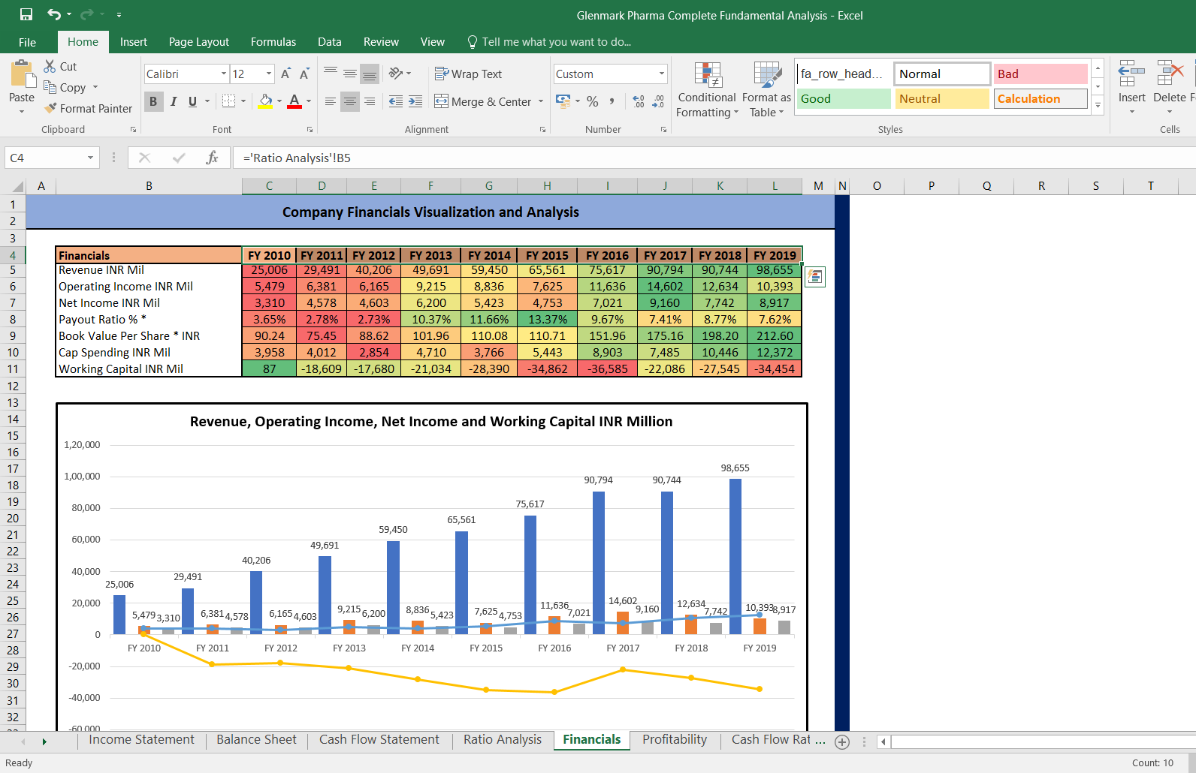Image resolution: width=1196 pixels, height=773 pixels.
Task: Toggle Italic formatting
Action: coord(174,101)
